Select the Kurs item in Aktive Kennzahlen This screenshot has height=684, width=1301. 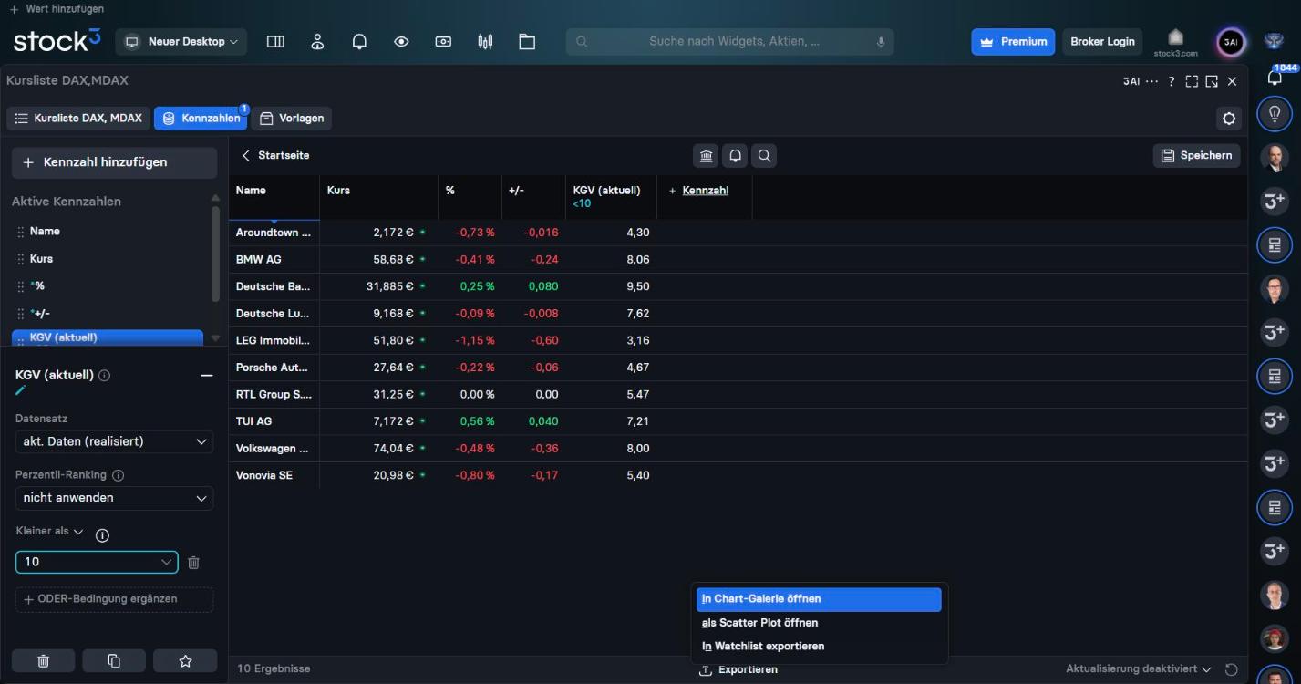pos(108,259)
